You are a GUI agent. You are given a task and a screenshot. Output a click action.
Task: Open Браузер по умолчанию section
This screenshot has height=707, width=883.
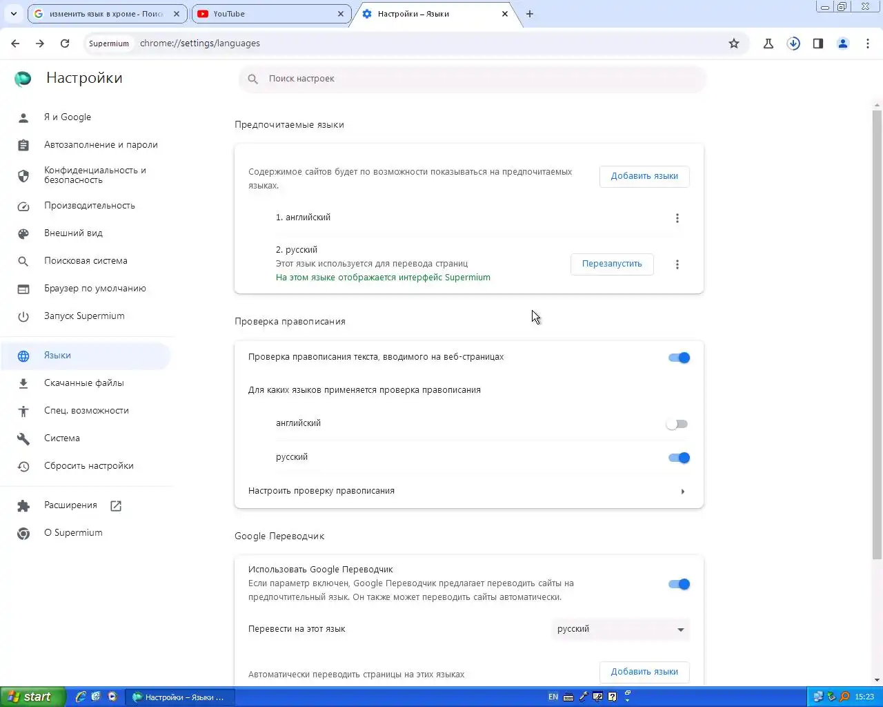86,289
